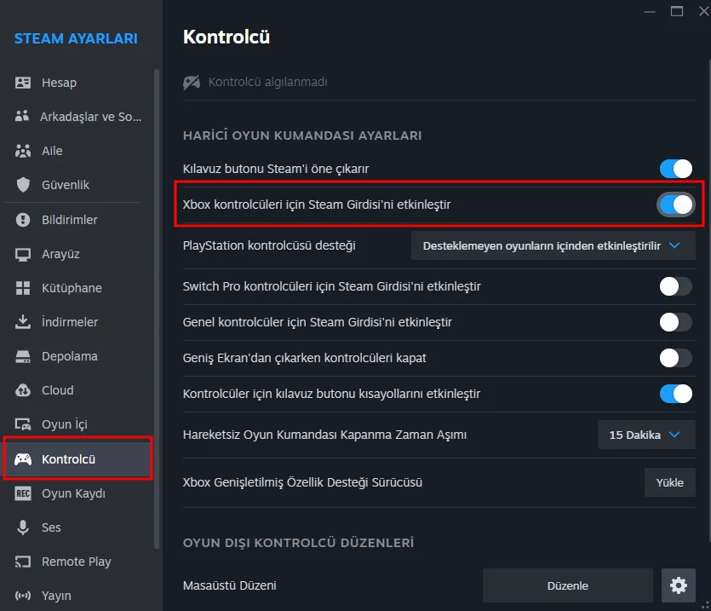This screenshot has height=611, width=711.
Task: Click the settings content scrollbar
Action: tap(708, 300)
